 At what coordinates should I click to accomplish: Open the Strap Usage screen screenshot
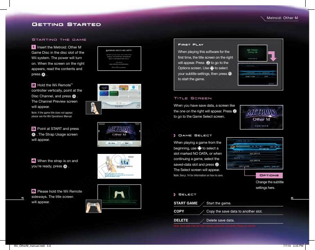point(119,167)
